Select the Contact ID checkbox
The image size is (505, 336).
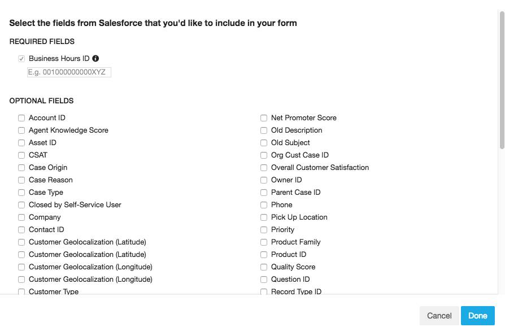pyautogui.click(x=21, y=230)
